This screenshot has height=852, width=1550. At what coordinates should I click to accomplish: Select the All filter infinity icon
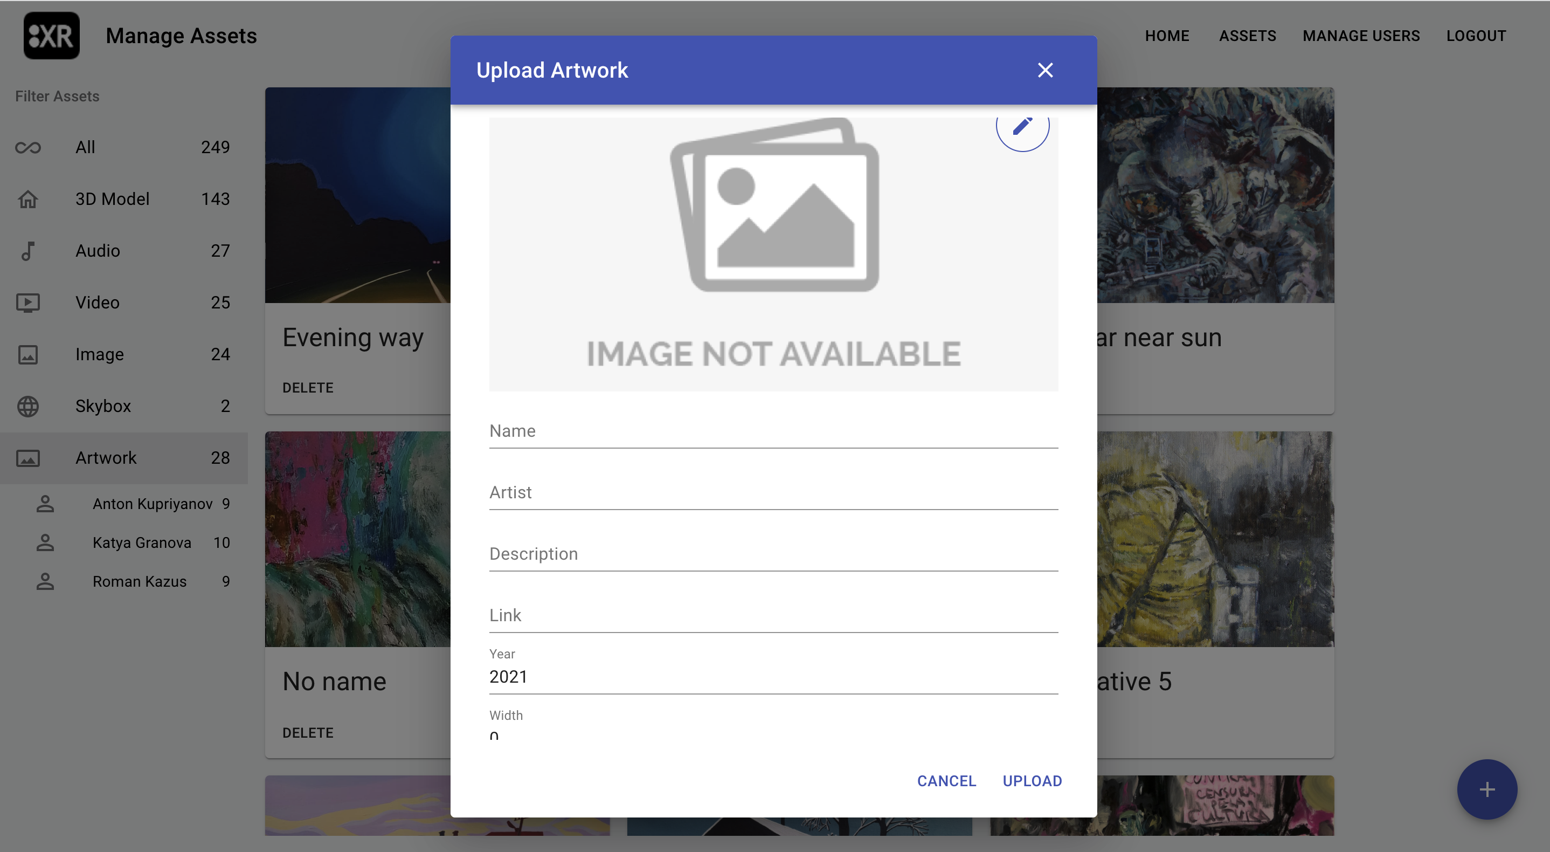point(27,148)
